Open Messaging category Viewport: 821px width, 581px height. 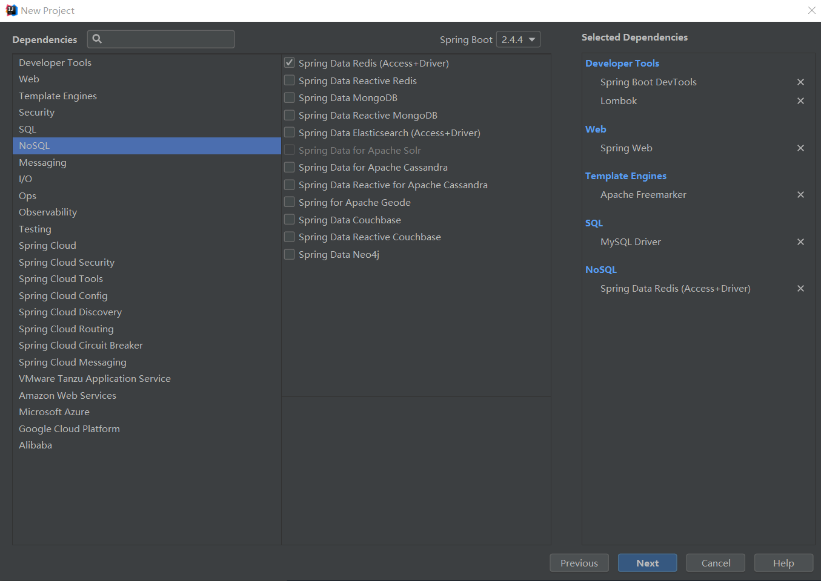pyautogui.click(x=147, y=162)
